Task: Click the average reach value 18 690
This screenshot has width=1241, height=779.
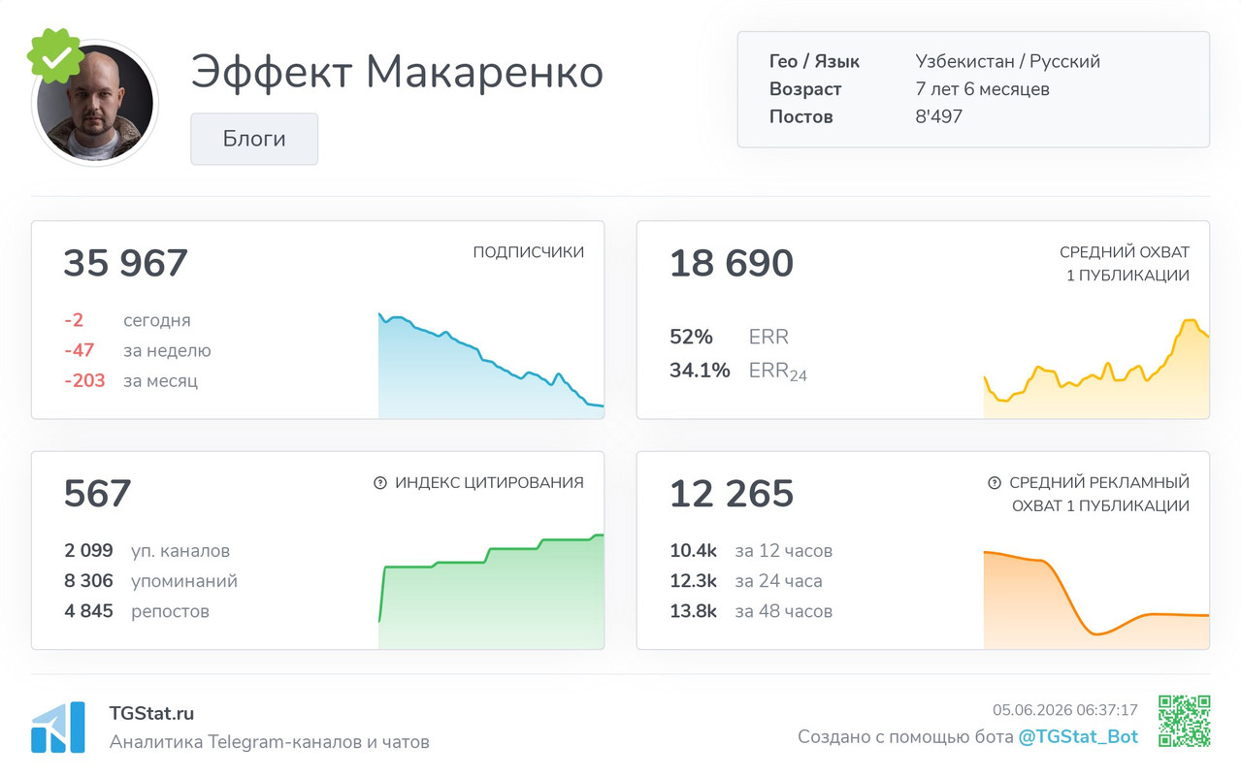Action: point(732,263)
